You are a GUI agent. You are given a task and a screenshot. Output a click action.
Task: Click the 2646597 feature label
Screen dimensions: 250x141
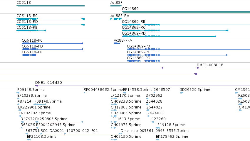click(162, 90)
